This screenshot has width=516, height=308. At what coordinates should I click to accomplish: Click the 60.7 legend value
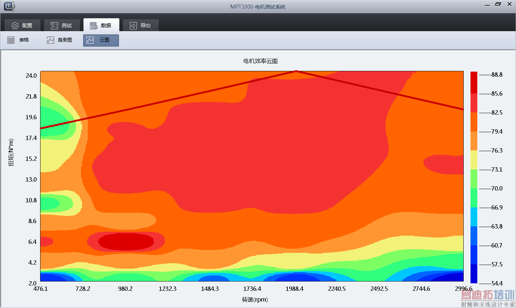[x=497, y=245]
